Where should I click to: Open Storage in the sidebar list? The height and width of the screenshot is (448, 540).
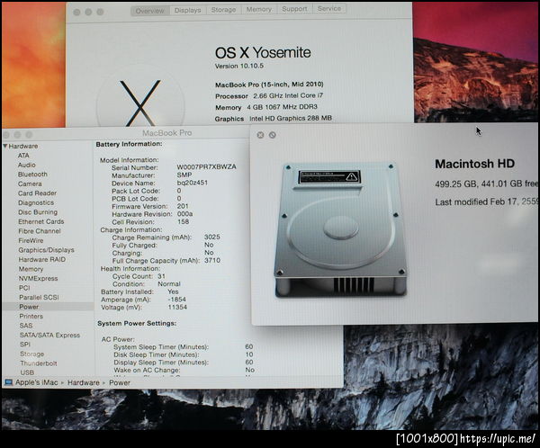[32, 354]
